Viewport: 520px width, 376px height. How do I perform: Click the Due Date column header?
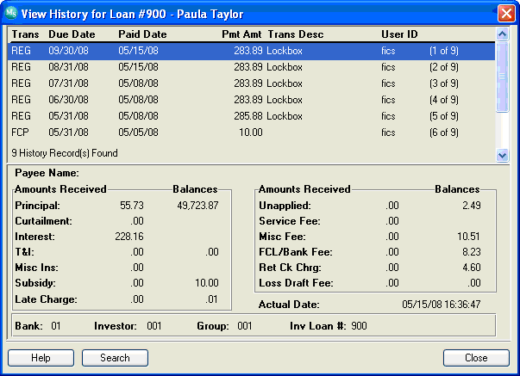pyautogui.click(x=72, y=34)
